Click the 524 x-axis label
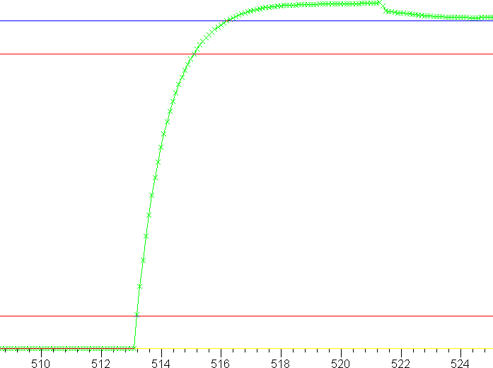Viewport: 493px width, 368px height. point(460,364)
